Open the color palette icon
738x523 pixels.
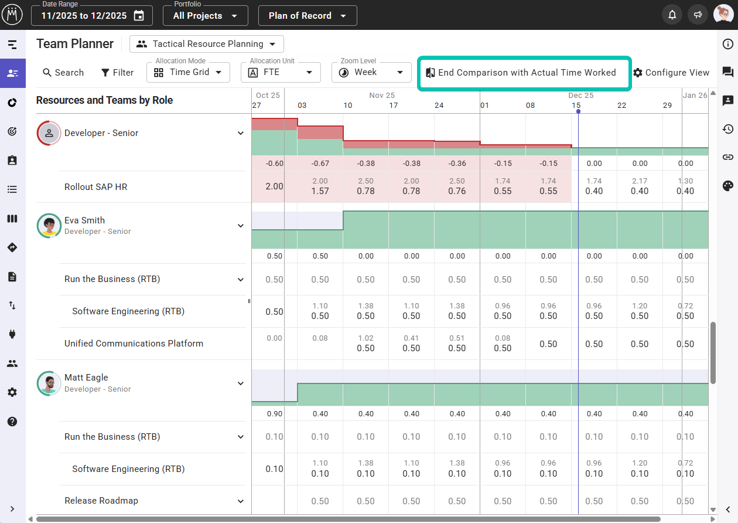(x=728, y=186)
